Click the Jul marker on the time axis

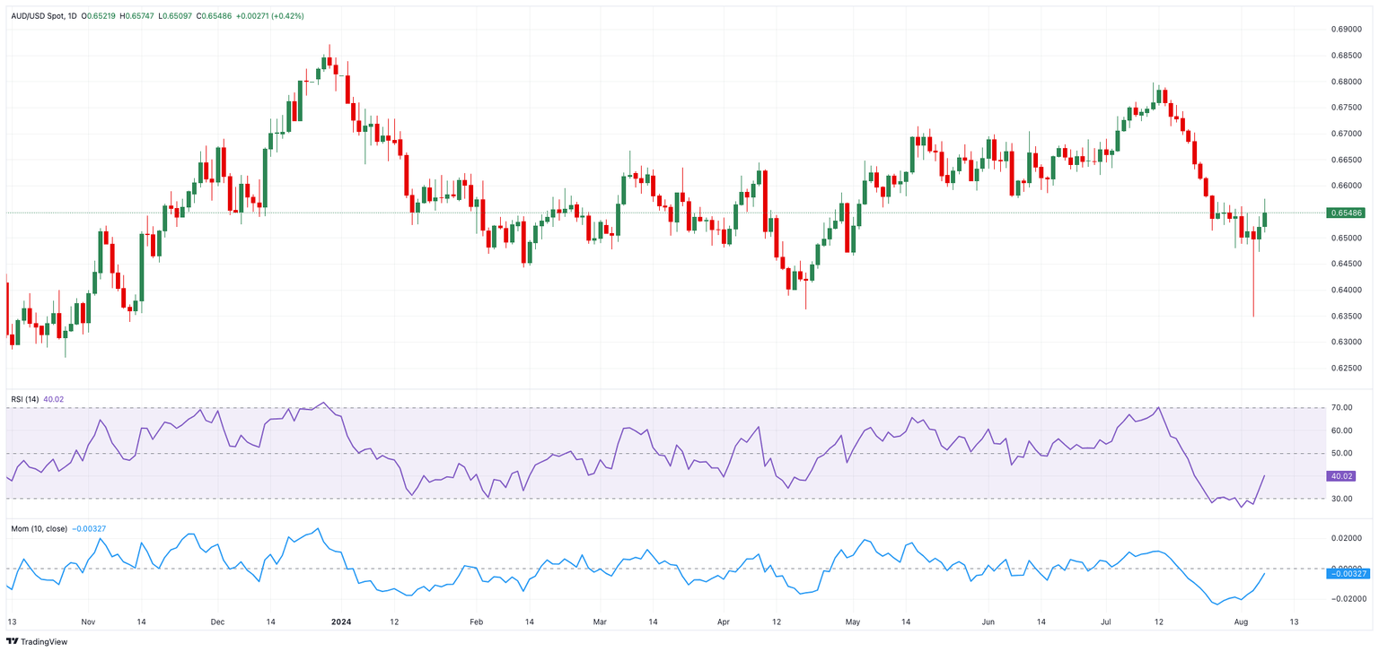coord(1107,621)
